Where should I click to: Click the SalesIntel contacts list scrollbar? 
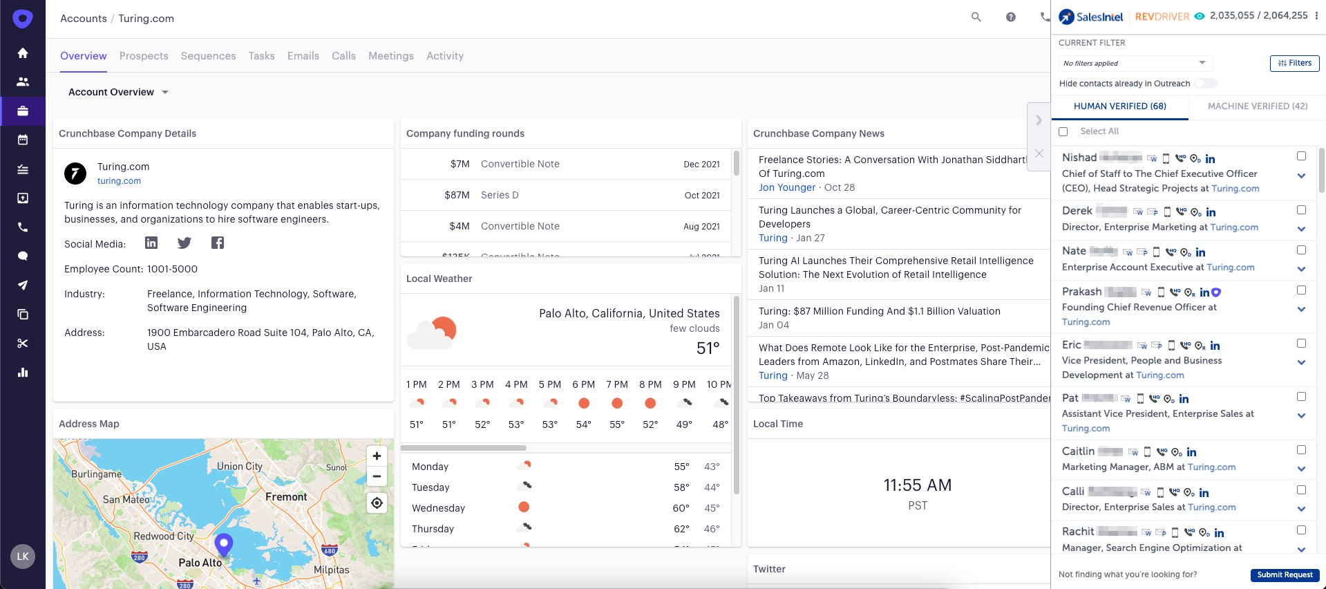1321,170
